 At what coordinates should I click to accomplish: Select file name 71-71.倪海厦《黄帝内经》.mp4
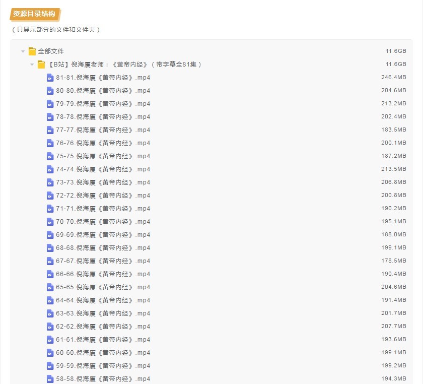(x=103, y=209)
